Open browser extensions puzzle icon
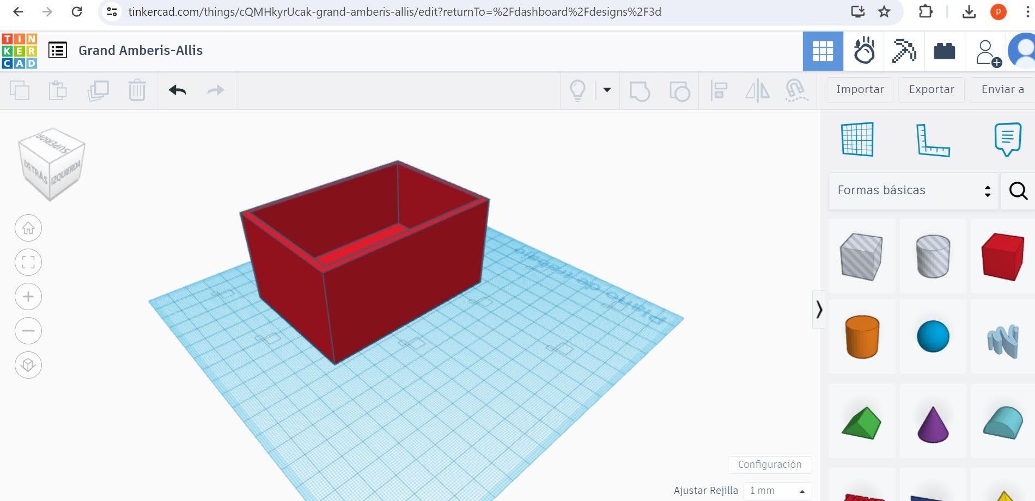Screen dimensions: 1035x501 point(926,11)
